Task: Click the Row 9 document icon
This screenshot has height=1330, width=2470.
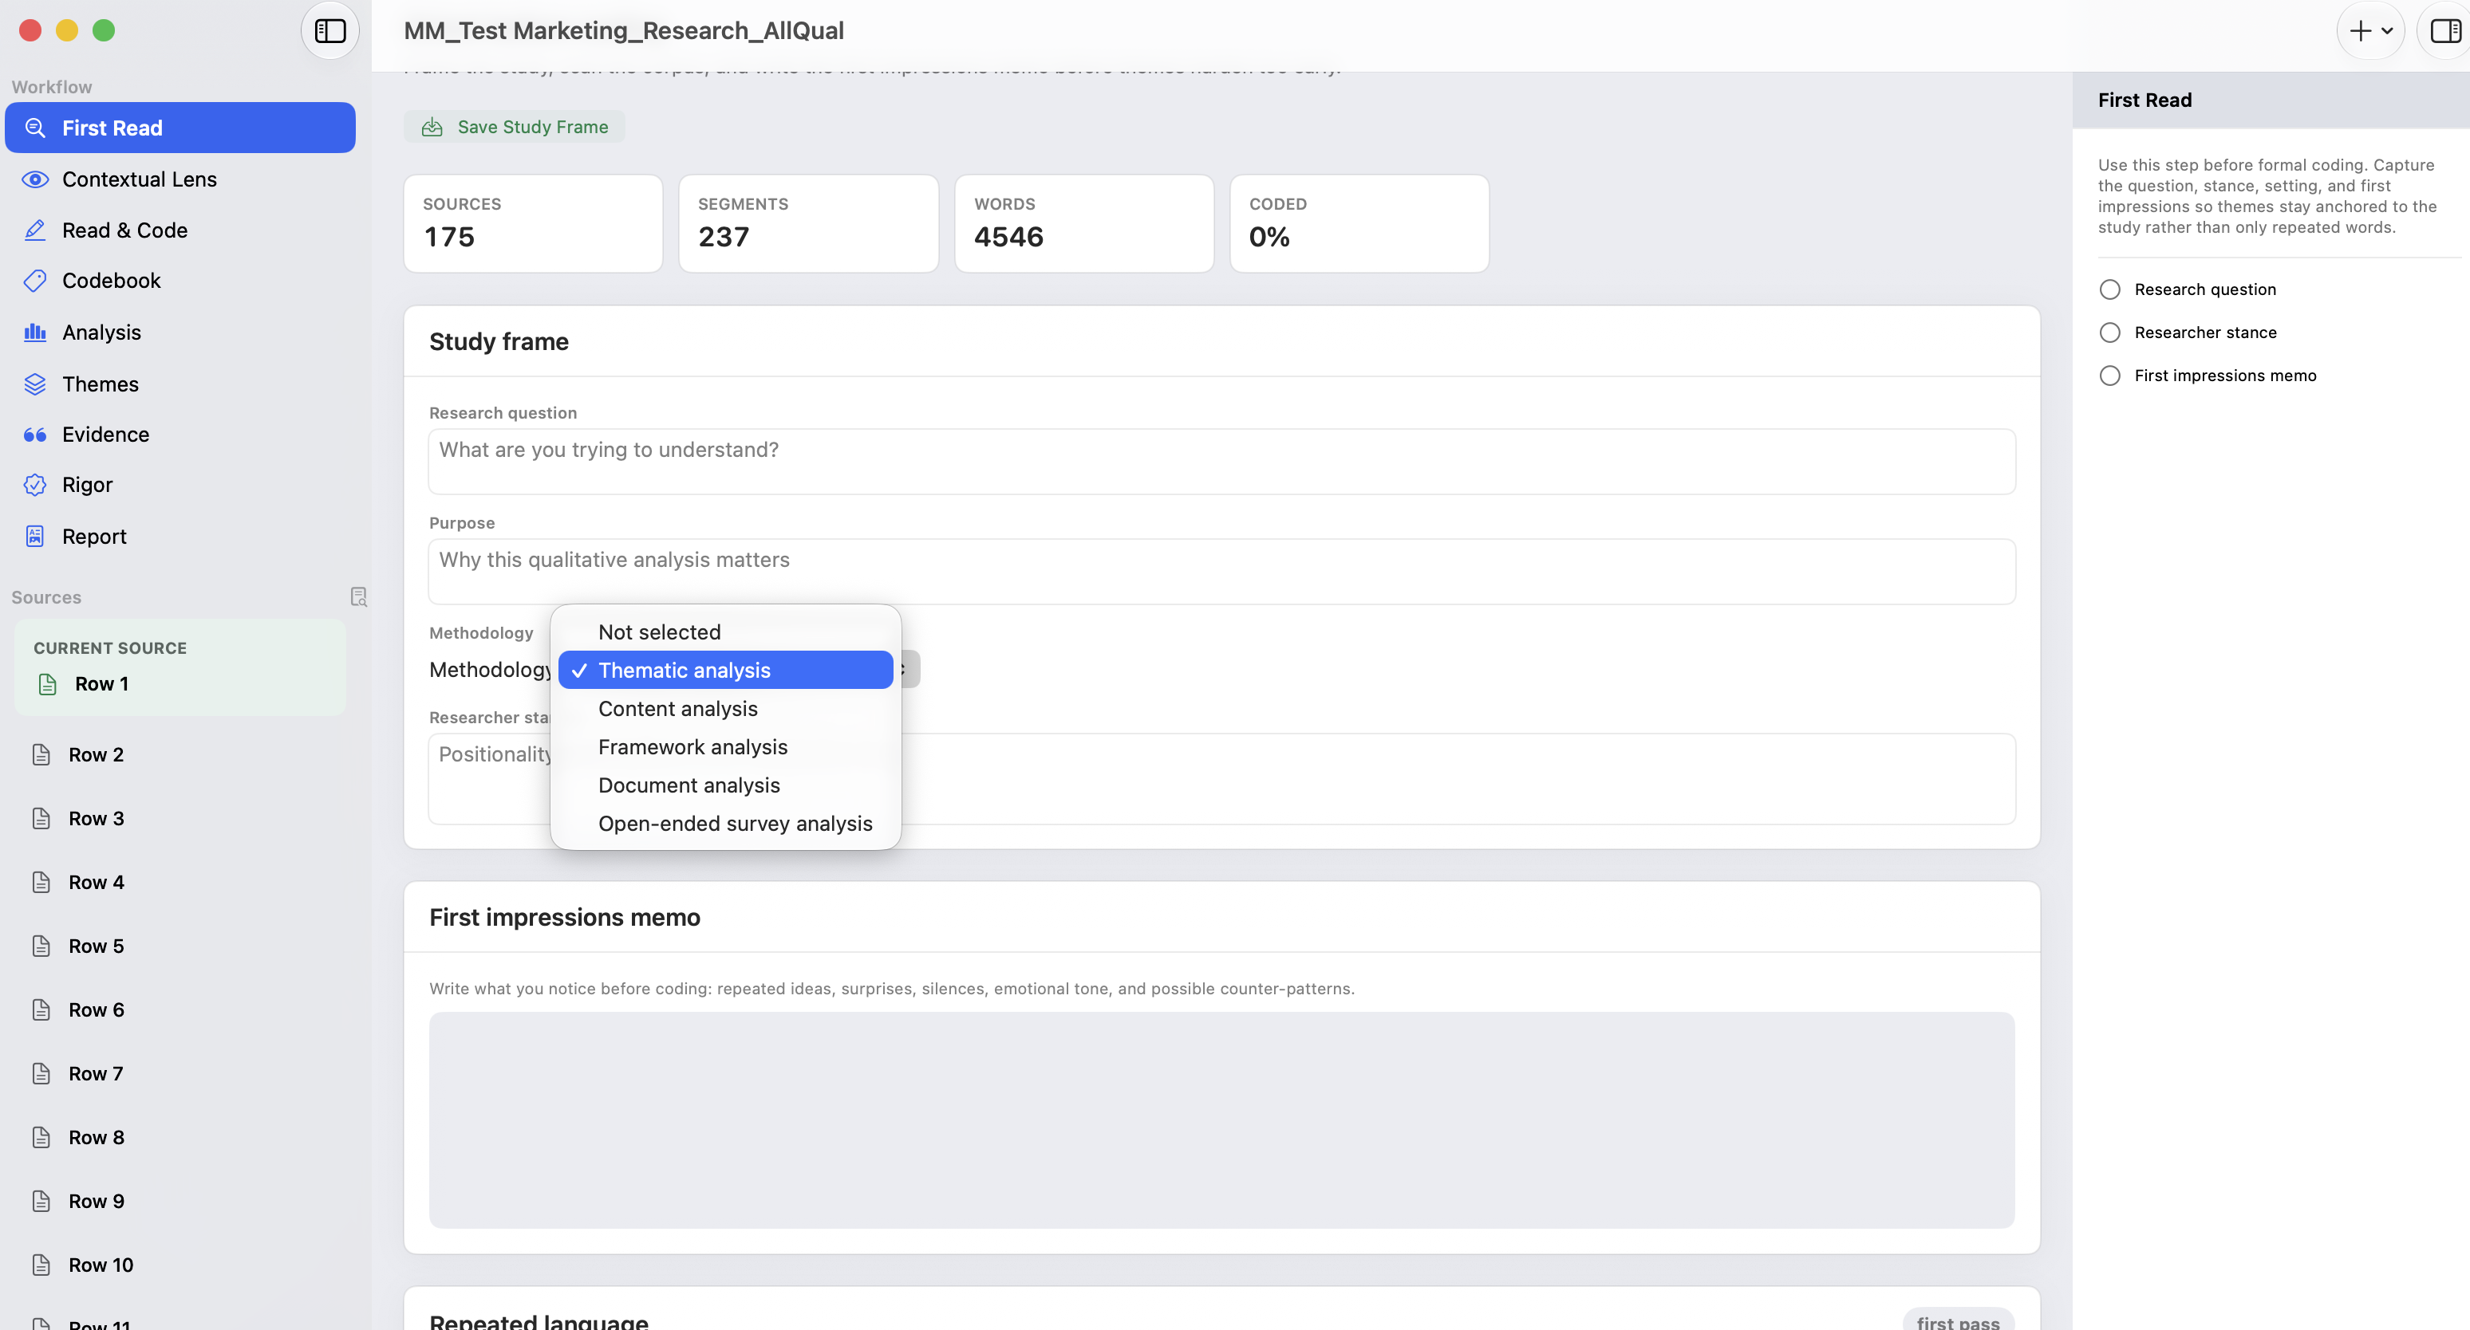Action: click(41, 1202)
